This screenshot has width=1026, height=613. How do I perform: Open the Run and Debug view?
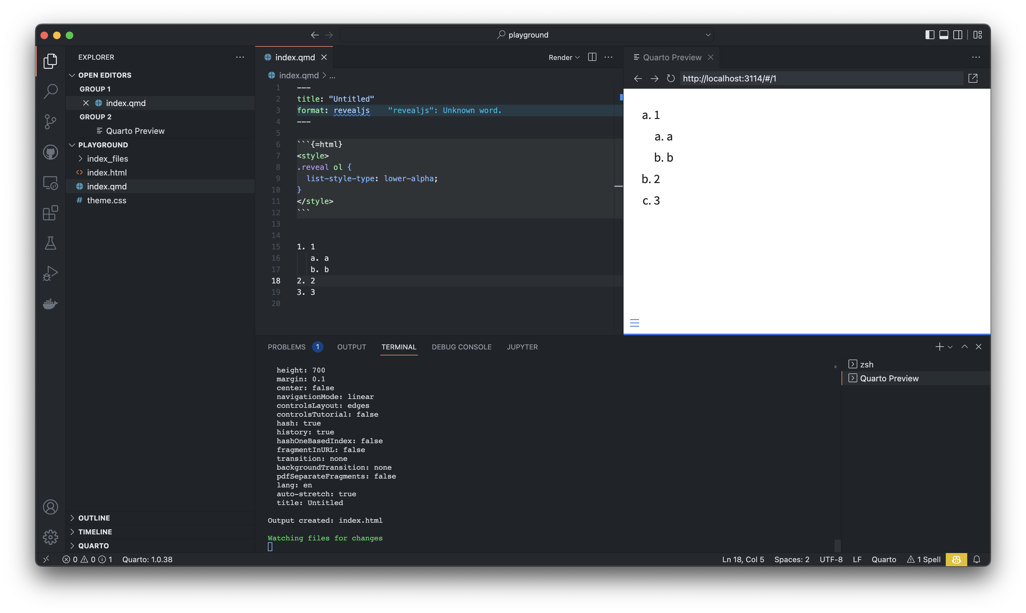(51, 273)
